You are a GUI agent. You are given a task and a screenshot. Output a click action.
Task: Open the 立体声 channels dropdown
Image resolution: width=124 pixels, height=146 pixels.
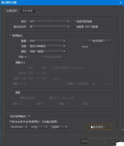59,127
